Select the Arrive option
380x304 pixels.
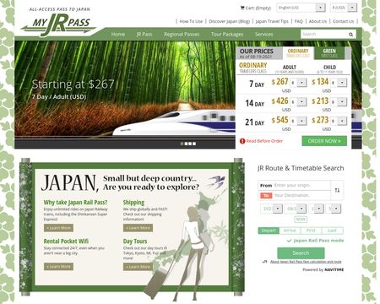(290, 231)
